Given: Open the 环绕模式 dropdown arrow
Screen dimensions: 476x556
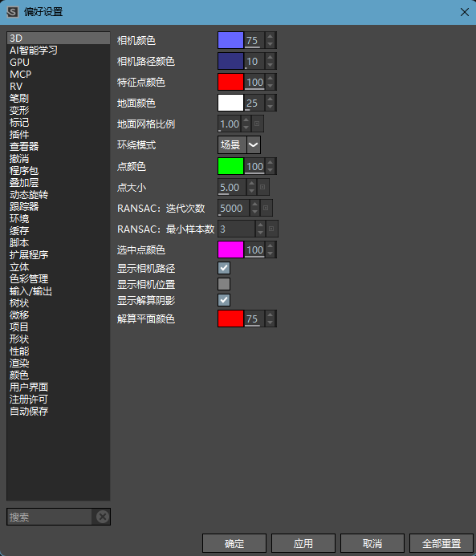Looking at the screenshot, I should (x=254, y=144).
